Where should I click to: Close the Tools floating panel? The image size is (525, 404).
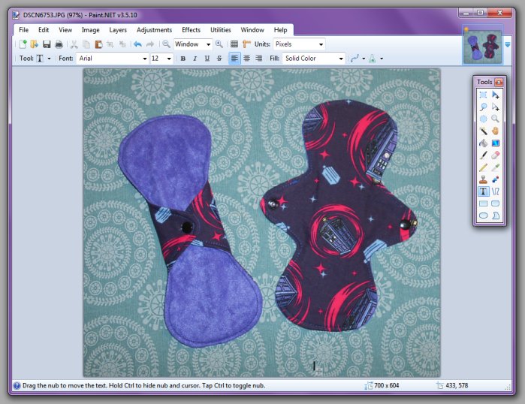tap(499, 81)
